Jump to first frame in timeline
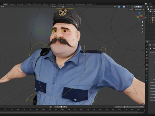Screen dimensions: 155x116 [x=56, y=107]
